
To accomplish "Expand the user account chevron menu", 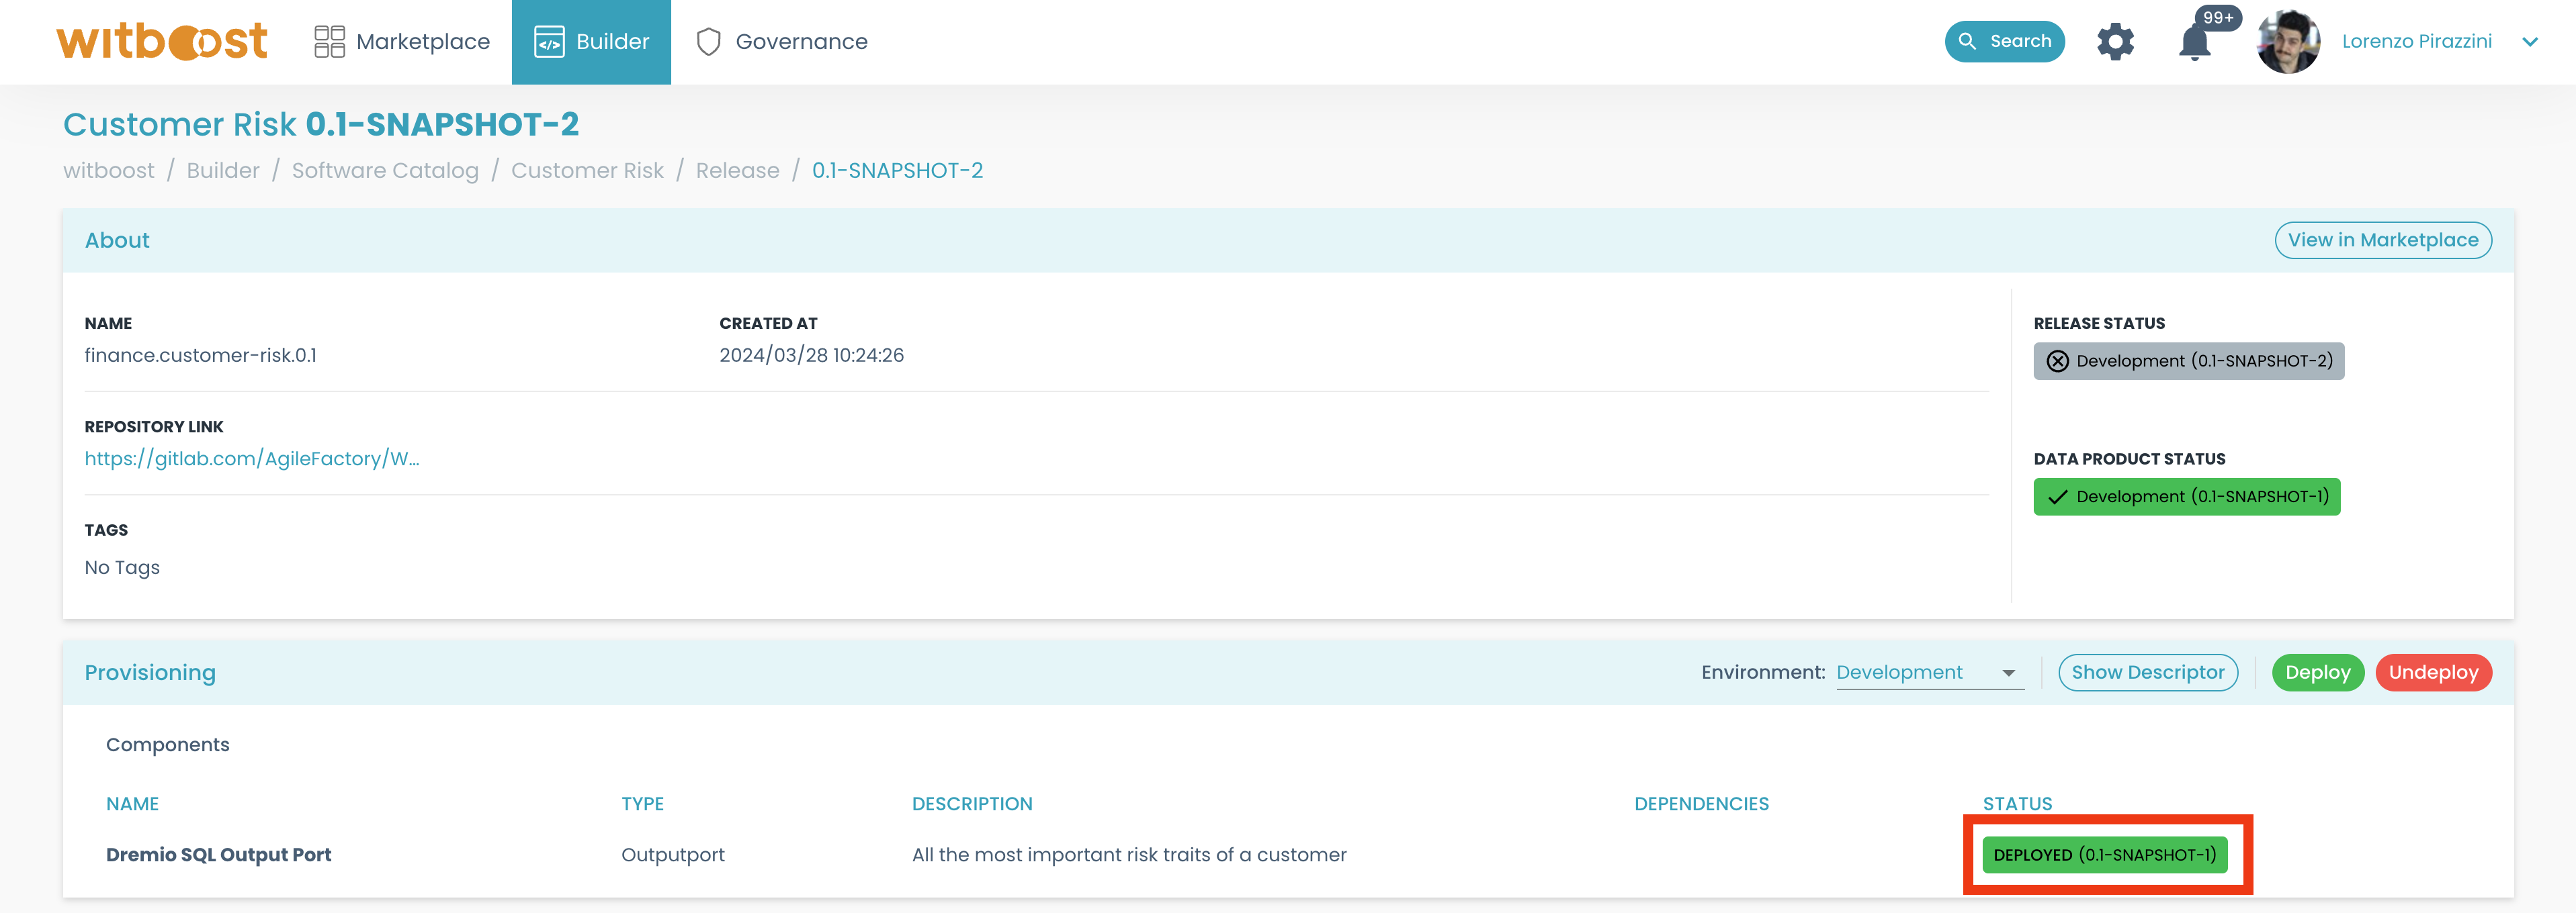I will click(x=2530, y=42).
